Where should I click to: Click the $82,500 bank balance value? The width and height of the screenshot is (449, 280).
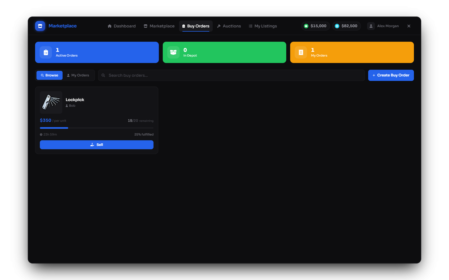(x=349, y=26)
